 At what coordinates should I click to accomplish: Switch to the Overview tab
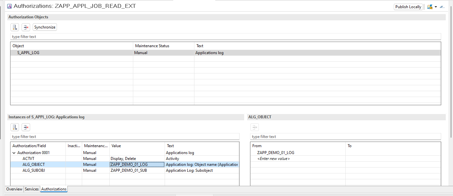[14, 189]
